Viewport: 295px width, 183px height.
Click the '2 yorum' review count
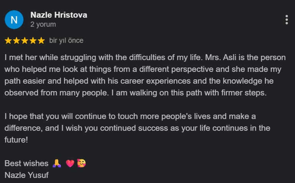point(43,24)
